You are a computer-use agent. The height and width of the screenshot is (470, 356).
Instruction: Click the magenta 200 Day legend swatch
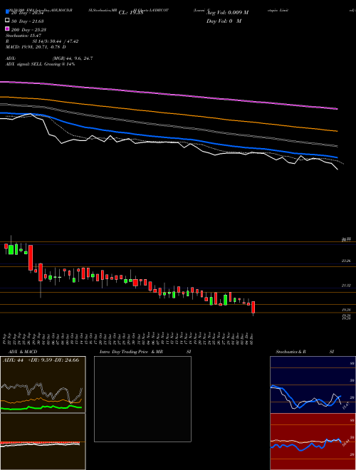[x=7, y=29]
